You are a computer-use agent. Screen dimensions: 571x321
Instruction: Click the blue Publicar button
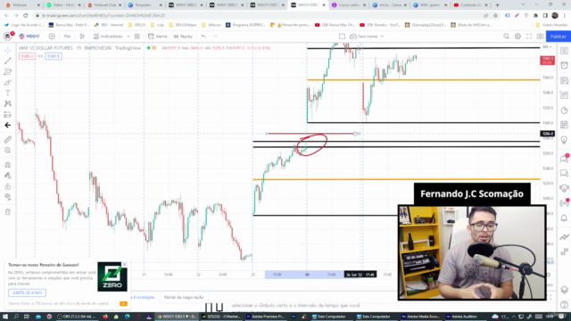558,37
